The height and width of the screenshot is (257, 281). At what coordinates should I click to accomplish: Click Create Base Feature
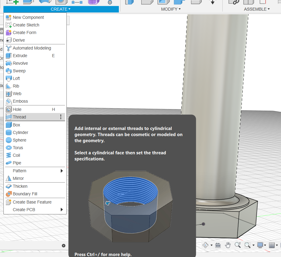[x=32, y=202]
